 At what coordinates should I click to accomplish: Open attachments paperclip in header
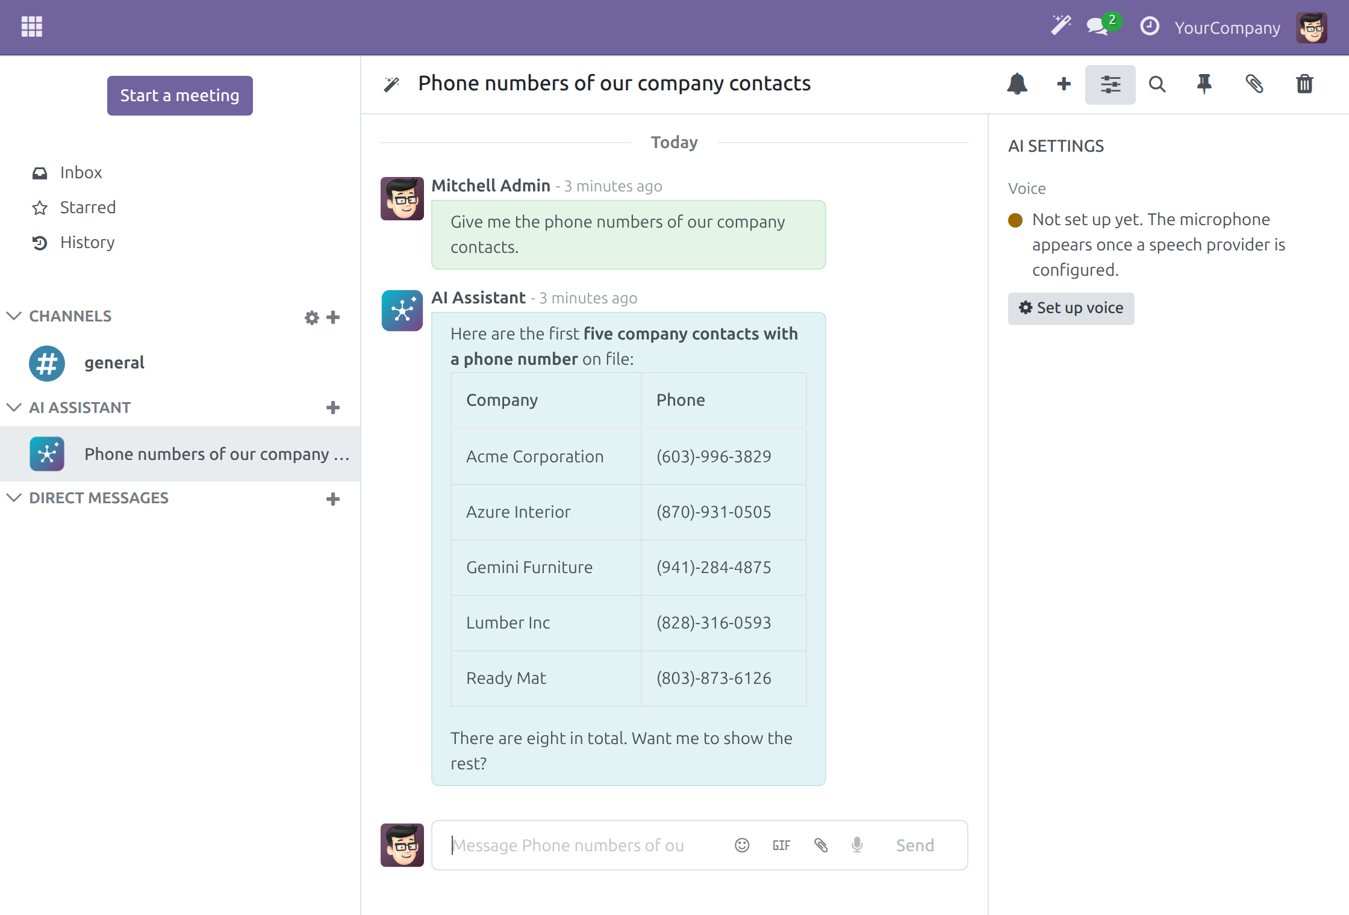point(1254,84)
